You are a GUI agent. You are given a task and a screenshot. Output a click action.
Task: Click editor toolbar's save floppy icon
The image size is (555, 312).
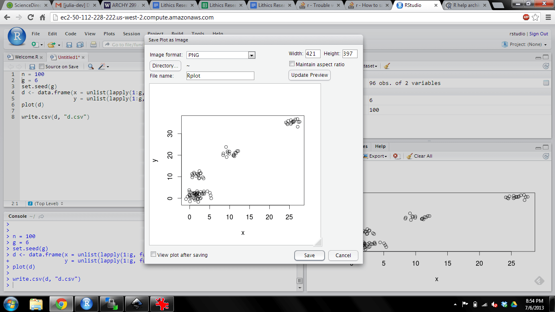33,66
